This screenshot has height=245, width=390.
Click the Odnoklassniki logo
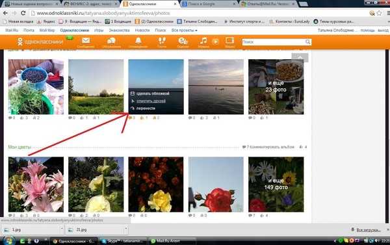(x=40, y=42)
